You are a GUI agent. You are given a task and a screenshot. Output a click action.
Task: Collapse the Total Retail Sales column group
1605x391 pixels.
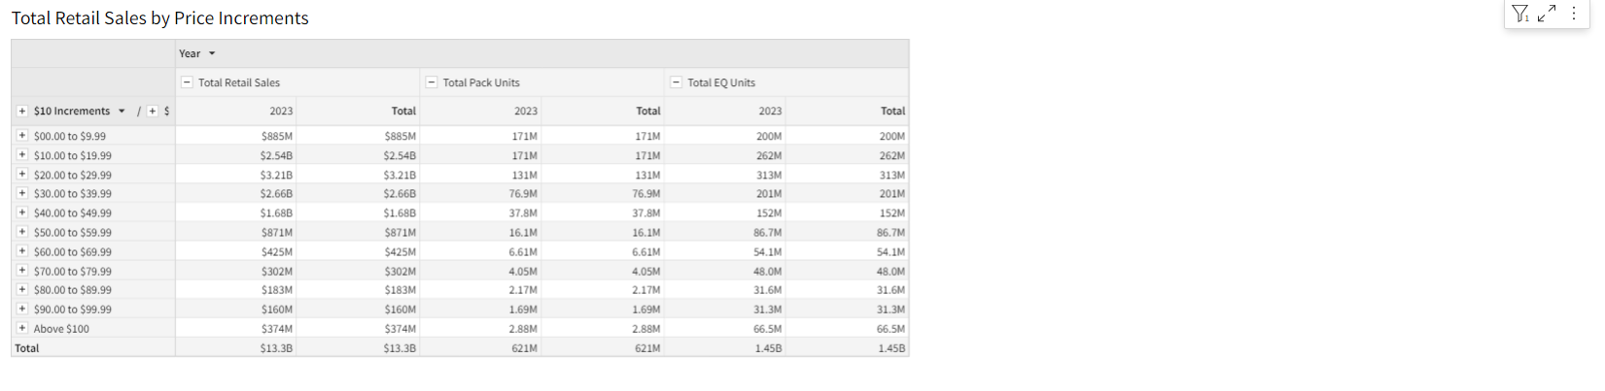tap(188, 82)
